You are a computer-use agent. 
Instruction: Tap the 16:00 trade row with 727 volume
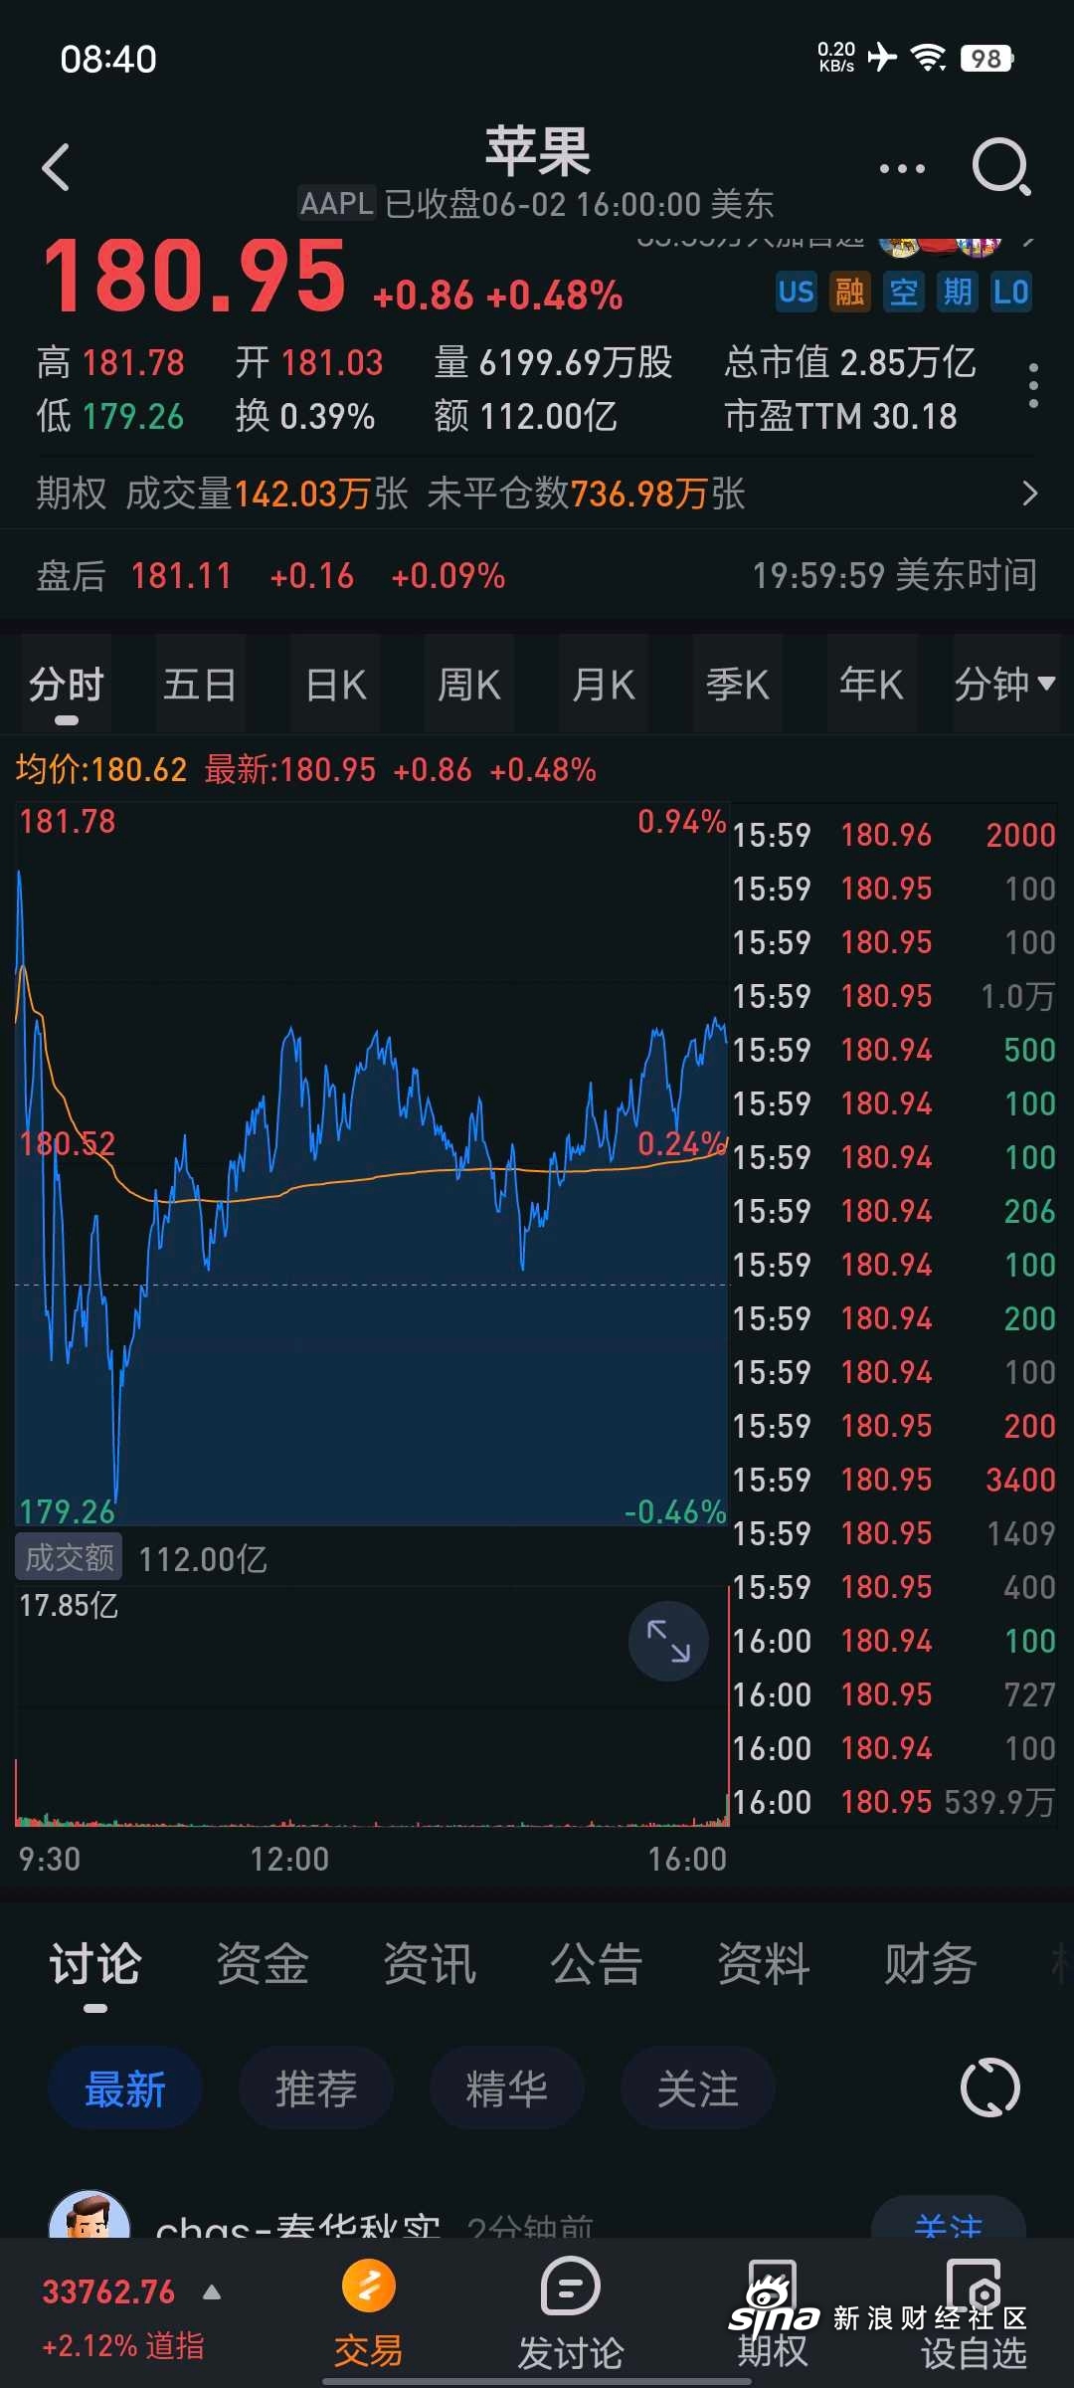pos(893,1694)
